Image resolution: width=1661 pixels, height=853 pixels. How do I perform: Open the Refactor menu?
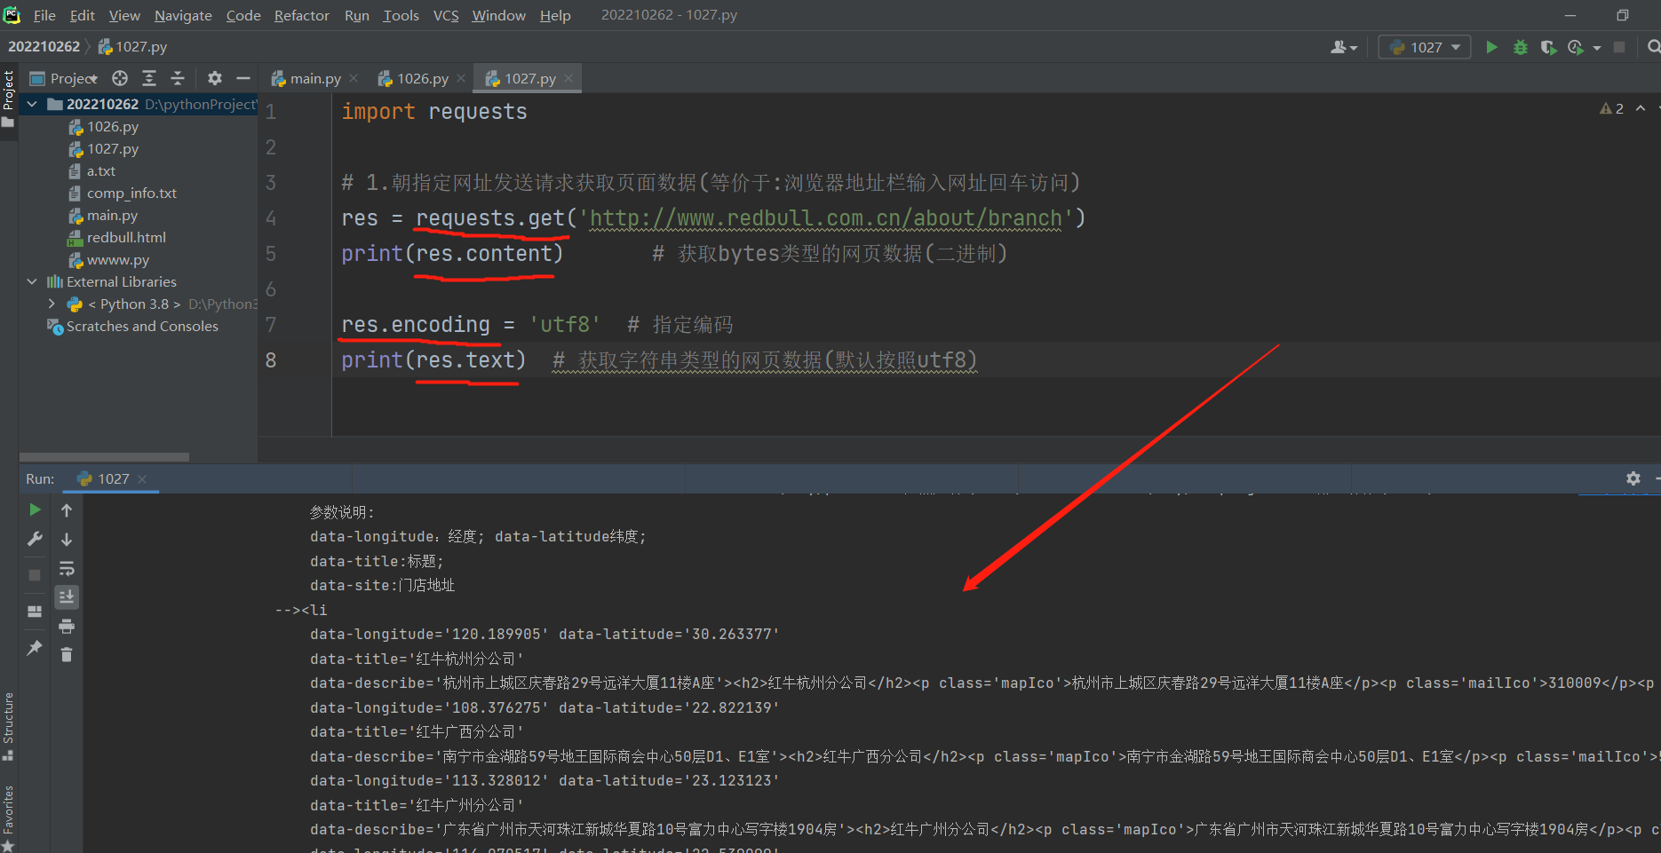302,15
